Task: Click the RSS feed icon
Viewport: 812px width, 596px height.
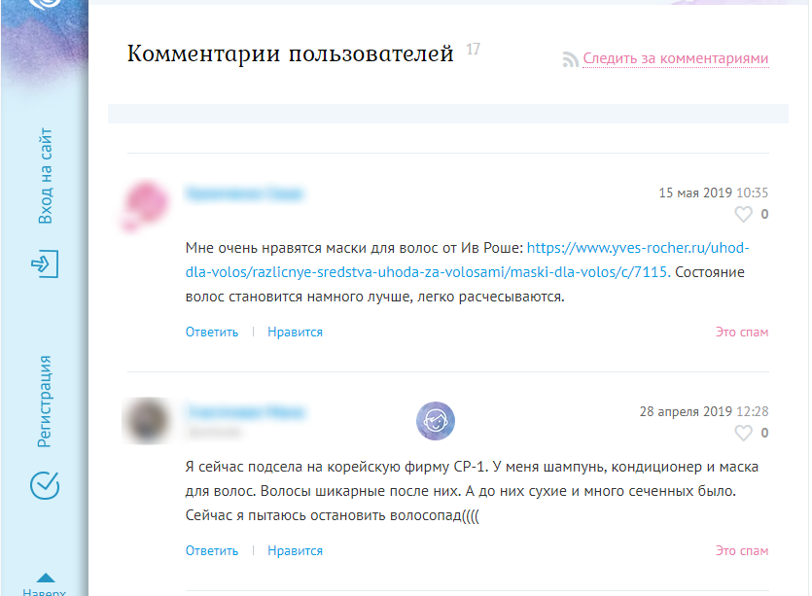Action: pyautogui.click(x=570, y=59)
